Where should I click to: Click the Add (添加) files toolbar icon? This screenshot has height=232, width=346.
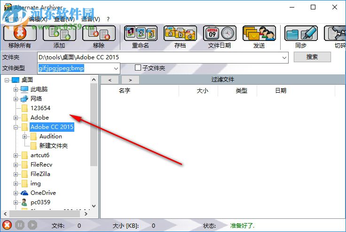[x=59, y=33]
